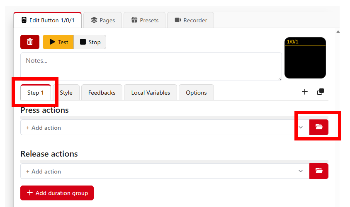Screen dimensions: 350x207
Task: Switch to the Style tab
Action: pyautogui.click(x=66, y=93)
